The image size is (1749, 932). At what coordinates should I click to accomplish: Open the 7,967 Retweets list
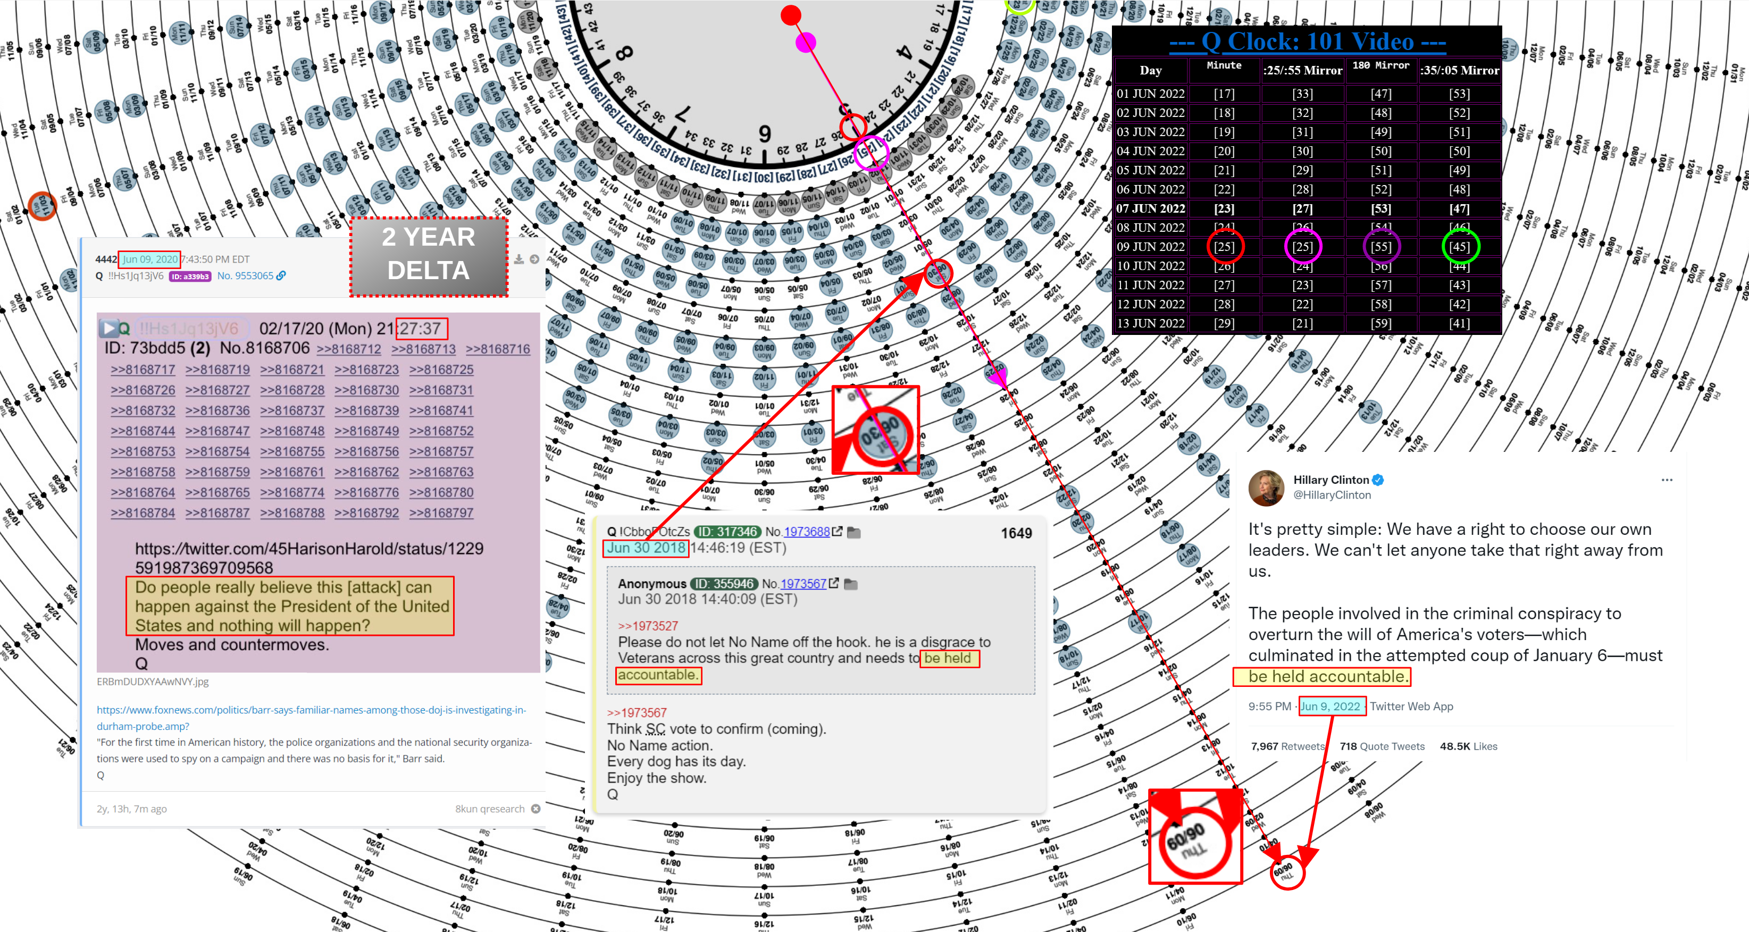coord(1288,746)
